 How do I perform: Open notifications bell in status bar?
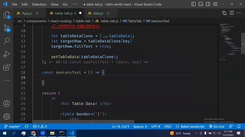pyautogui.click(x=239, y=126)
